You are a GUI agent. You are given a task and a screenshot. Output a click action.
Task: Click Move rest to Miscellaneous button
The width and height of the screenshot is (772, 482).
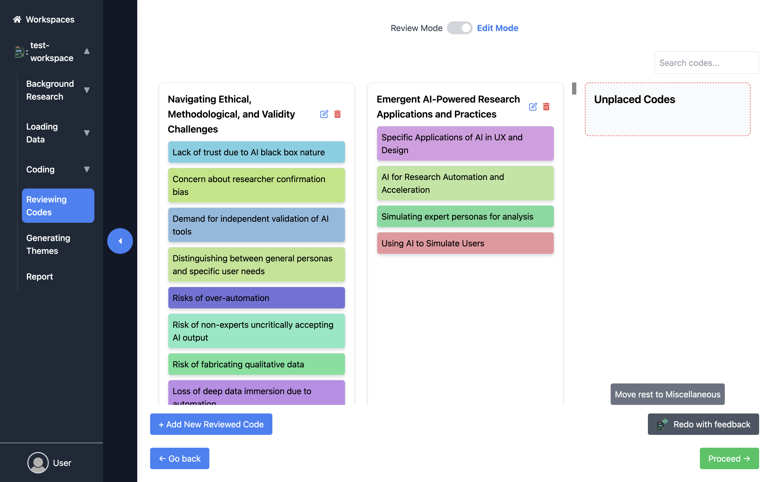point(667,394)
